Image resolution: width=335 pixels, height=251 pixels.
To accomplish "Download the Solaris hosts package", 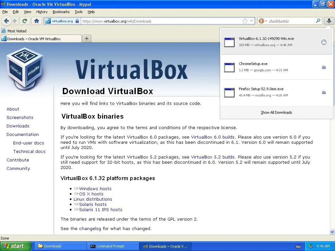I will point(93,204).
